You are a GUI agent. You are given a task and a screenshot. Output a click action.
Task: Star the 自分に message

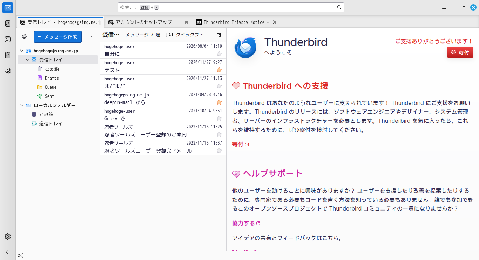pyautogui.click(x=219, y=54)
